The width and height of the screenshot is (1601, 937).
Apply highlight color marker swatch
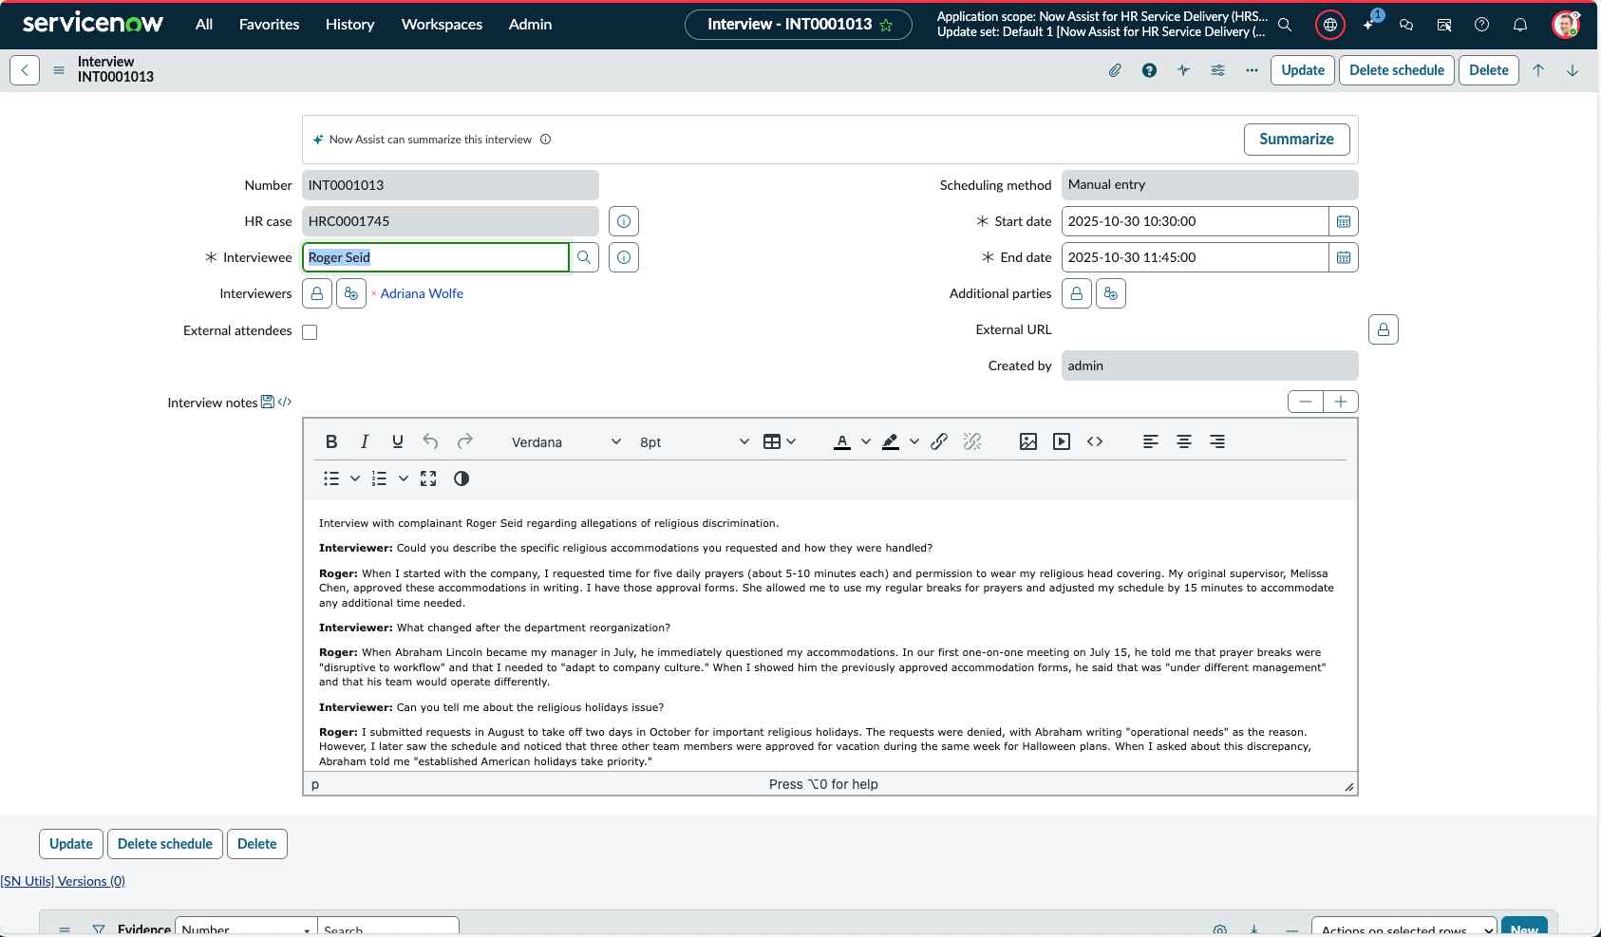tap(891, 441)
